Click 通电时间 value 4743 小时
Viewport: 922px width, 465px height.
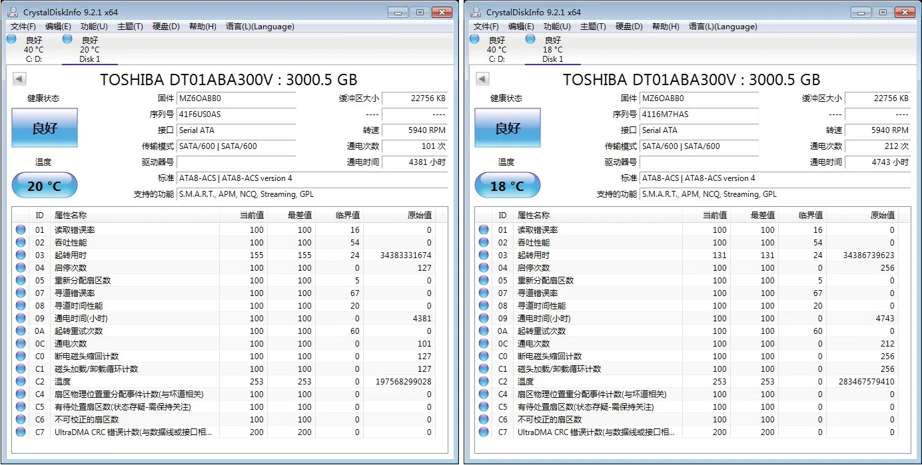click(x=877, y=162)
